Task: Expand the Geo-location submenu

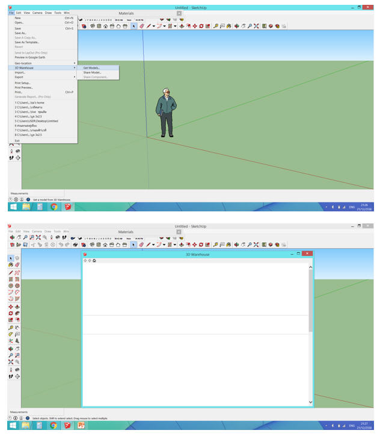Action: click(43, 63)
